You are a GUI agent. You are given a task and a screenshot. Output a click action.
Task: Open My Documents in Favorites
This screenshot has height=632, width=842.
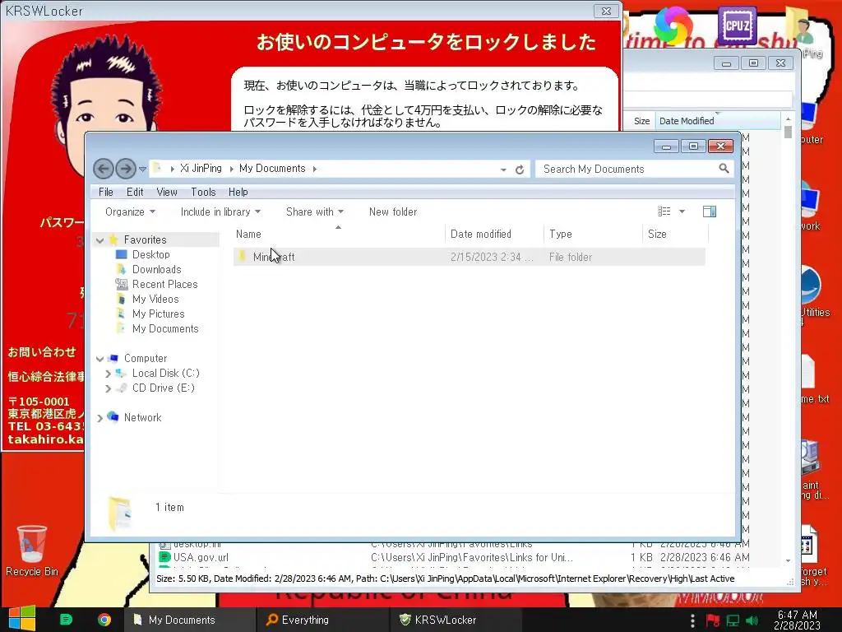[164, 328]
